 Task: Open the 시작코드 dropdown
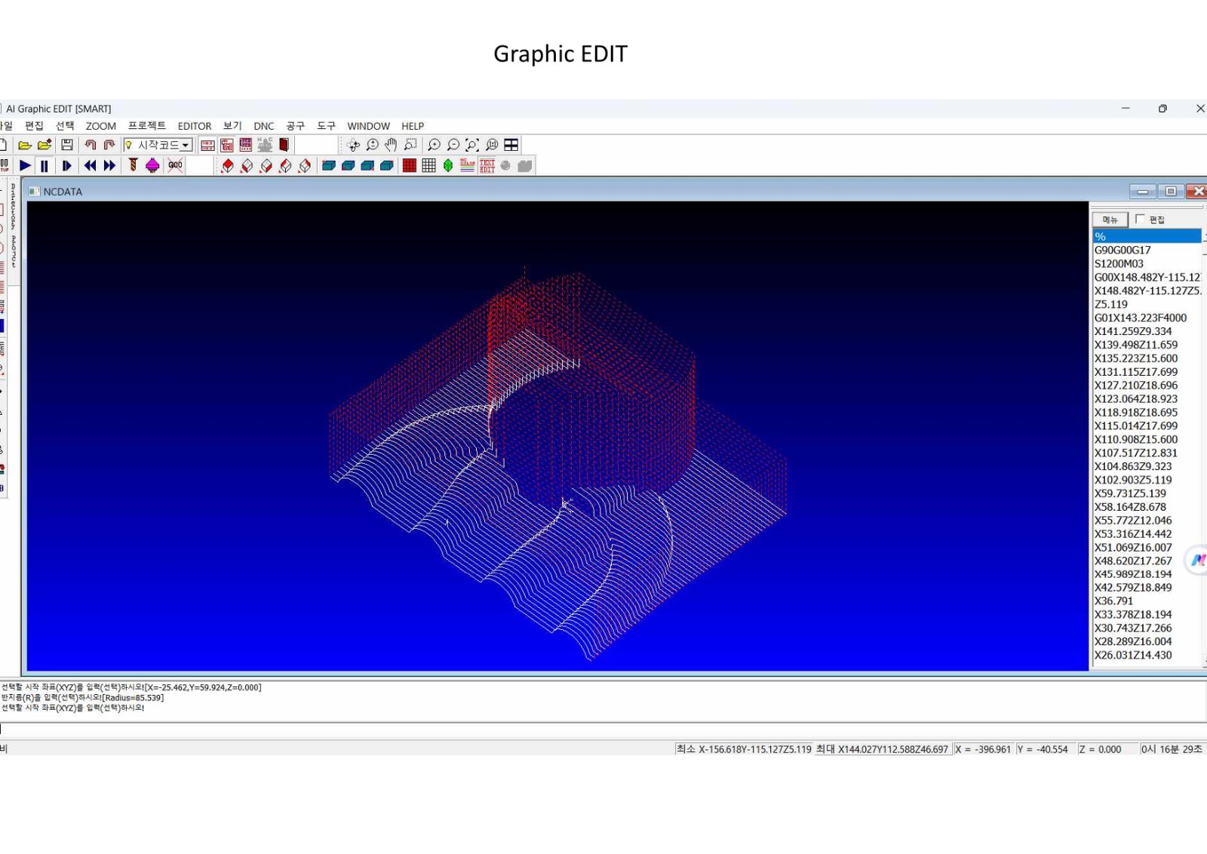click(x=158, y=145)
